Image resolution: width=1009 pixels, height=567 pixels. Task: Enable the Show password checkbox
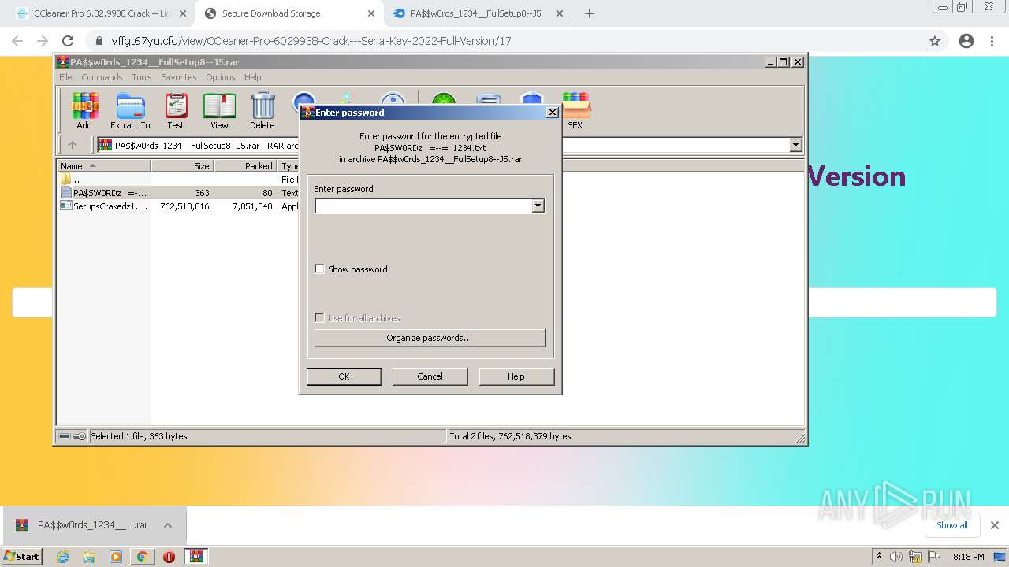[319, 269]
